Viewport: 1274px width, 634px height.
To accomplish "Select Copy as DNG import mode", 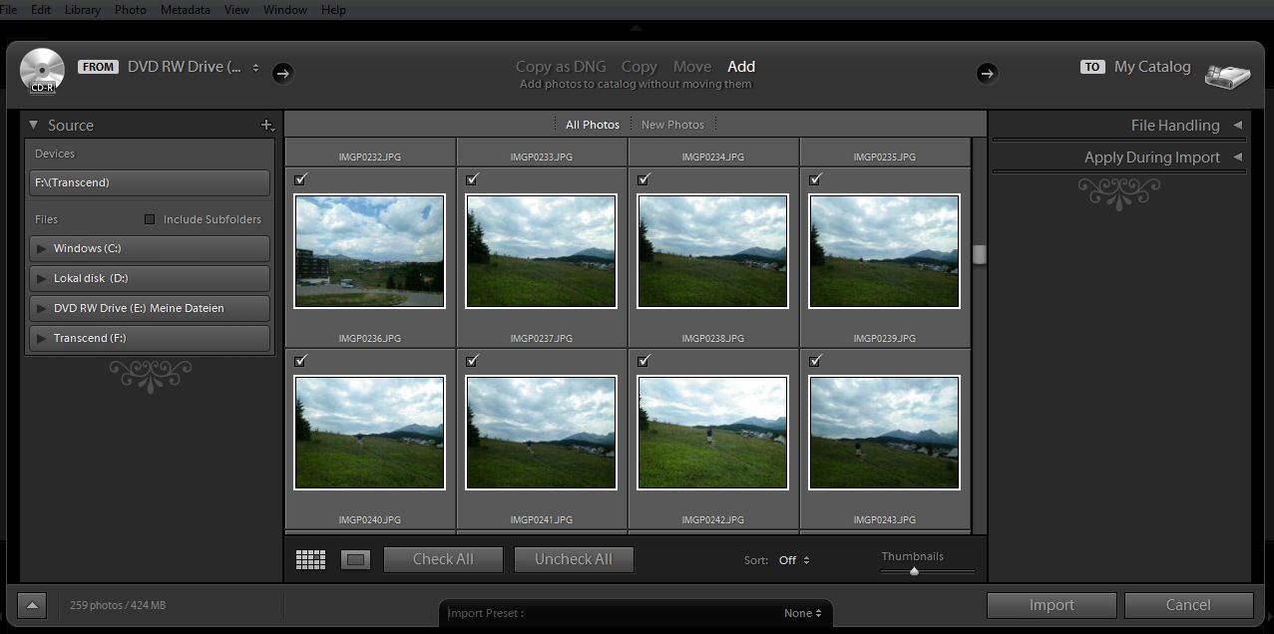I will pyautogui.click(x=561, y=67).
